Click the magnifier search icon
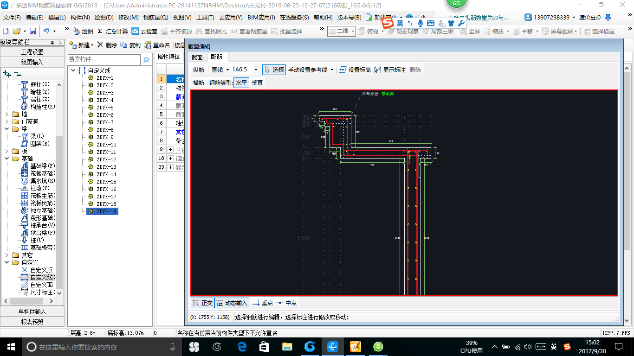The width and height of the screenshot is (634, 356). (x=146, y=60)
